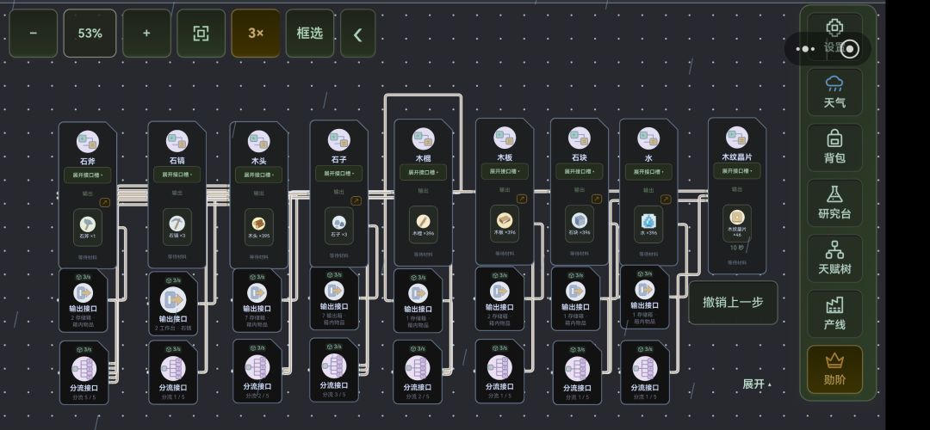Open the orange arrow link on 木板 node

(x=522, y=199)
